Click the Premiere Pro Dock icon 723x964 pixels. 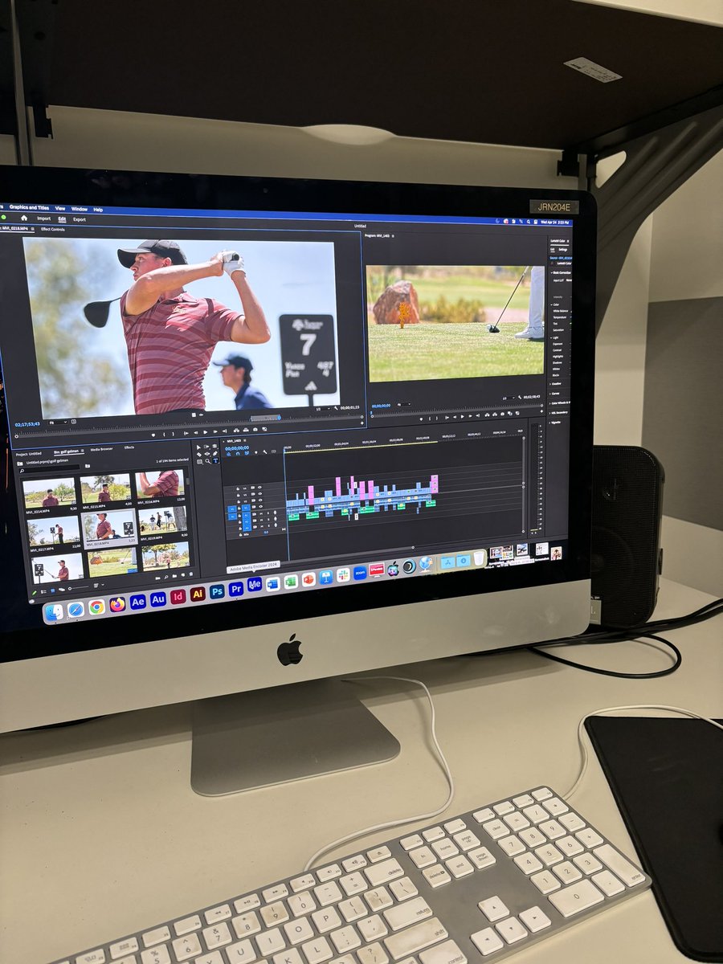[x=236, y=589]
